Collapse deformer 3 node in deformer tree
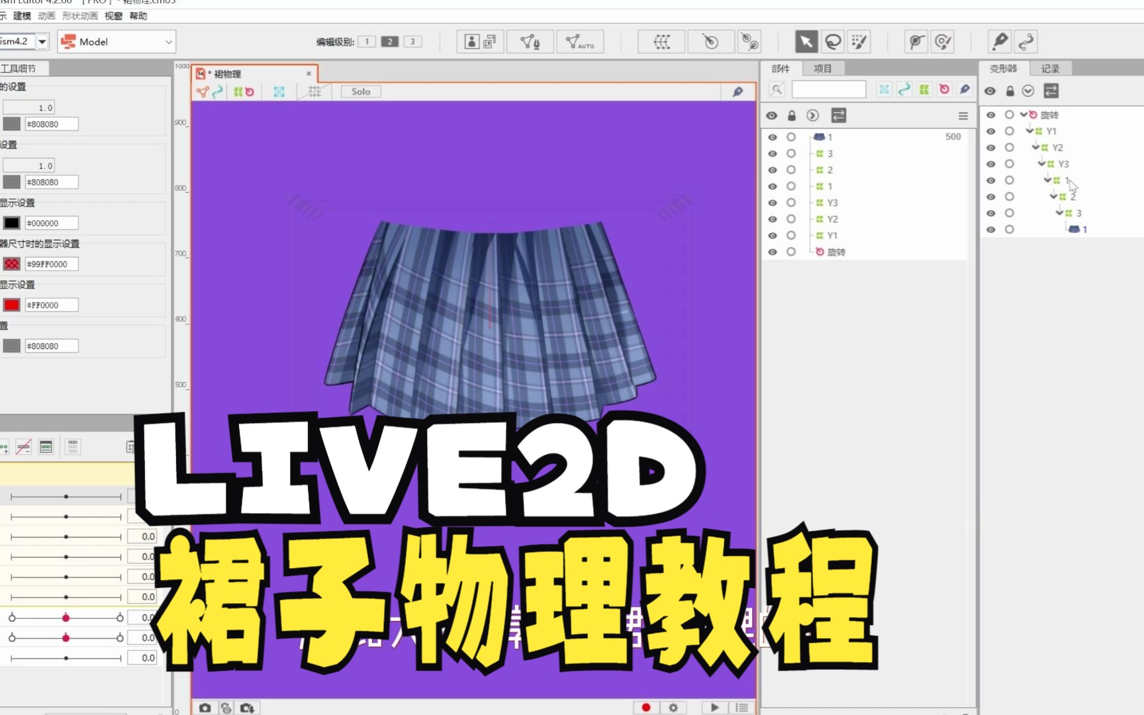The height and width of the screenshot is (715, 1144). pyautogui.click(x=1059, y=213)
